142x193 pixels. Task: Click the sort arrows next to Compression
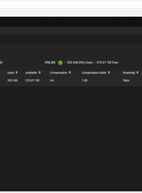(70, 73)
